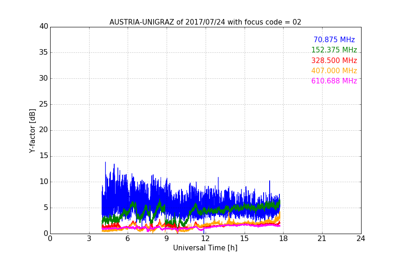This screenshot has width=401, height=267.
Task: Click the y-axis tick label 40
Action: click(44, 26)
